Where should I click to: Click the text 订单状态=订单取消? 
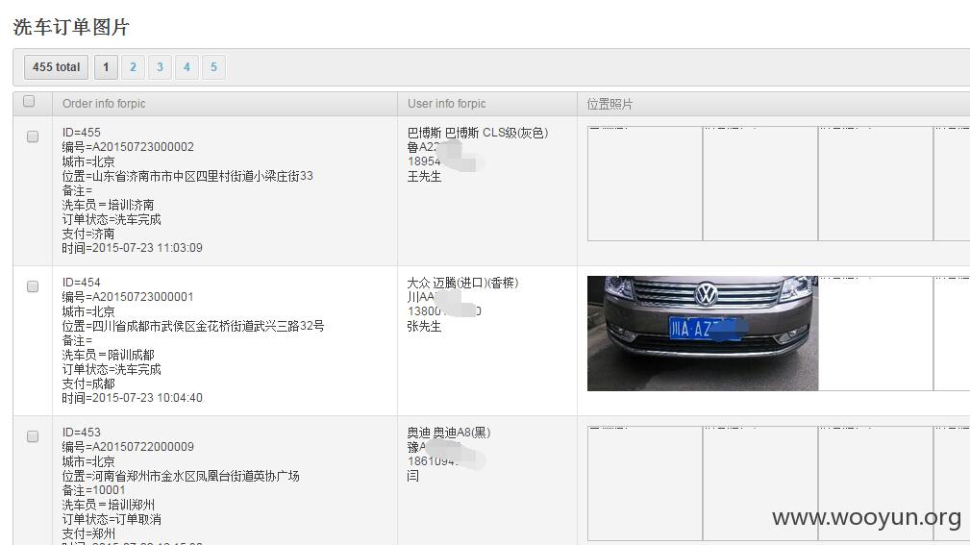(112, 519)
